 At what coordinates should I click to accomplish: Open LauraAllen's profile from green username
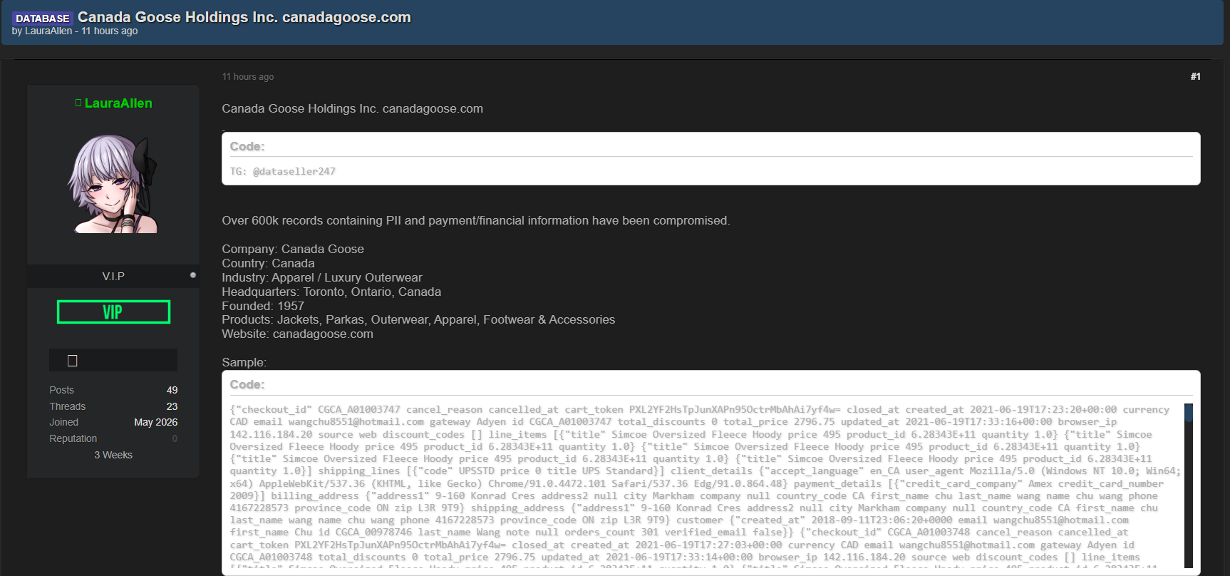click(118, 103)
